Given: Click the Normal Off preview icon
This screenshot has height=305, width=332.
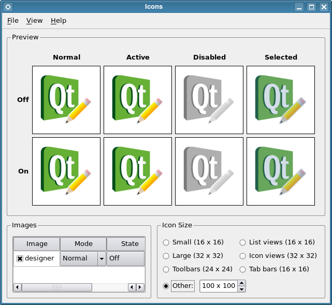Looking at the screenshot, I should 66,100.
